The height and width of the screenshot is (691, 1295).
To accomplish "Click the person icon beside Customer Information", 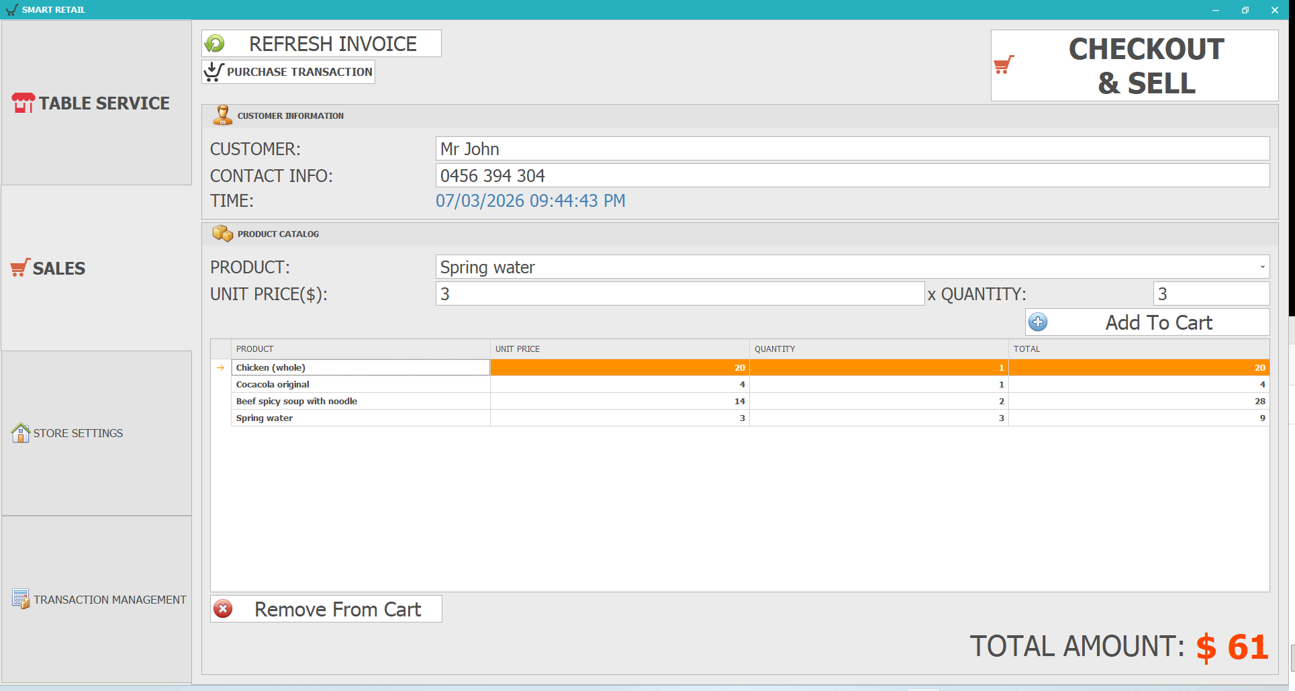I will (223, 115).
